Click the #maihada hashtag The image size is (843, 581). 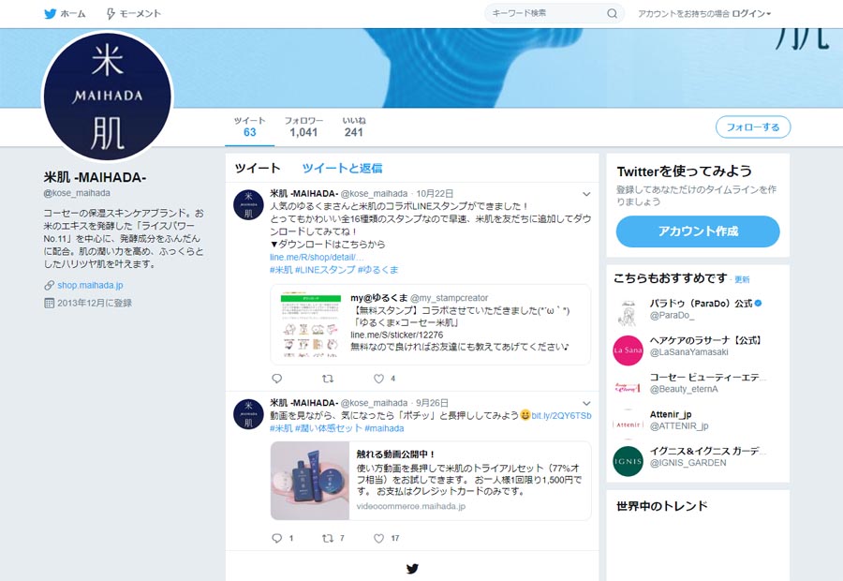384,428
